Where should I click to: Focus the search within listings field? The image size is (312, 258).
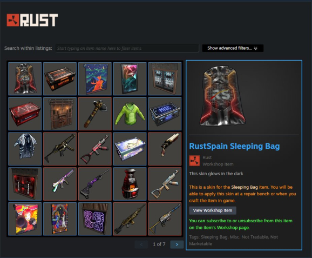pyautogui.click(x=127, y=48)
